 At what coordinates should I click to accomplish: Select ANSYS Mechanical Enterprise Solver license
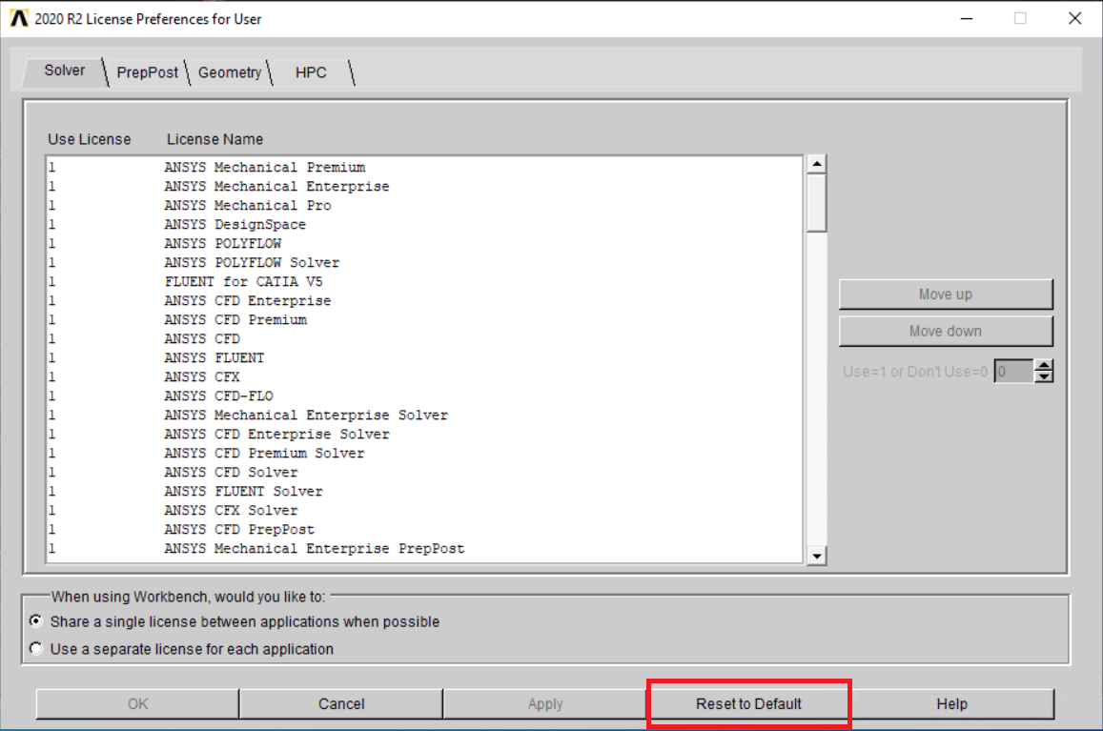[x=424, y=416]
